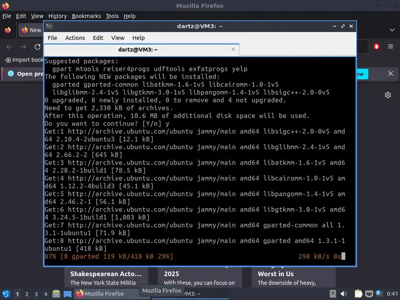Click the update notifier tray icon
The height and width of the screenshot is (300, 400).
click(x=379, y=293)
